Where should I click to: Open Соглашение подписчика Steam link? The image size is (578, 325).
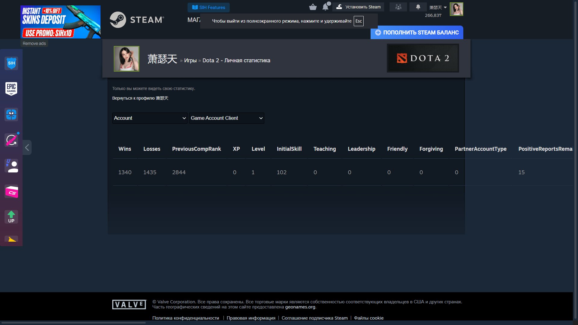[315, 318]
